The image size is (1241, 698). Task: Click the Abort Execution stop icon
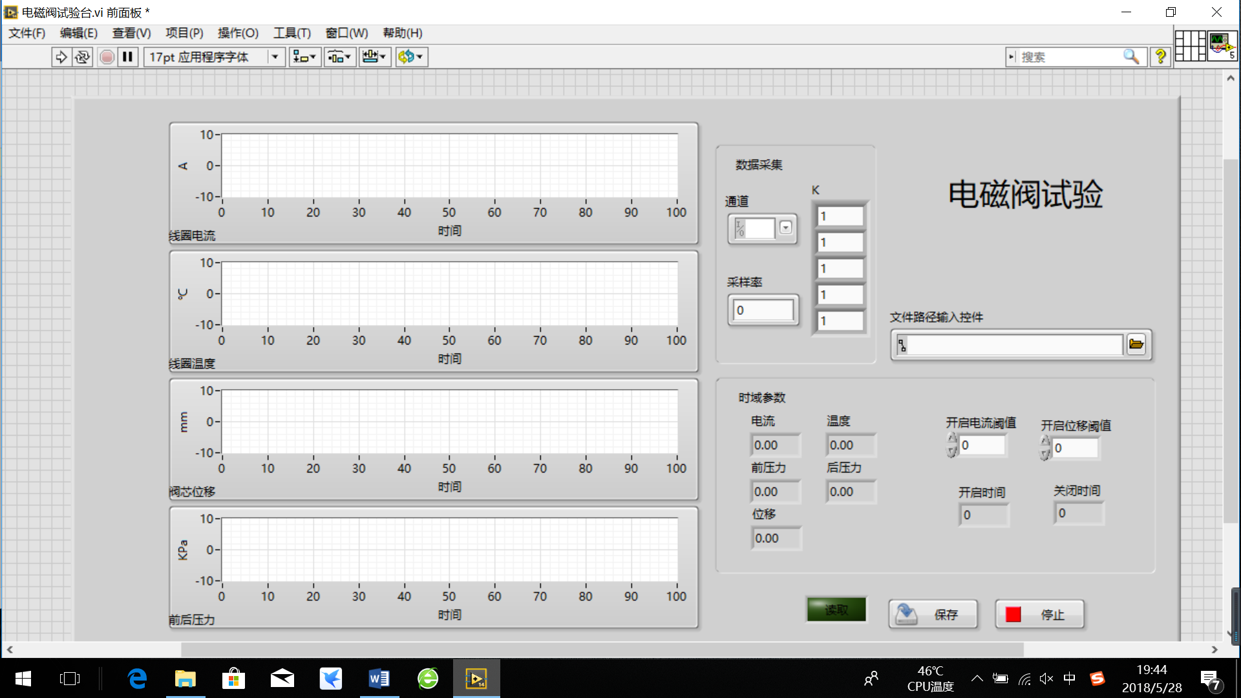107,57
